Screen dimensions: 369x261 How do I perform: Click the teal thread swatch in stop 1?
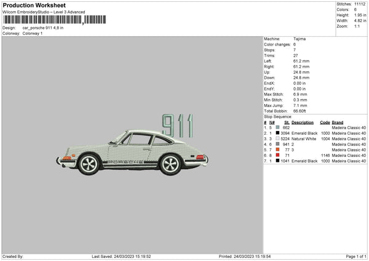(277, 127)
